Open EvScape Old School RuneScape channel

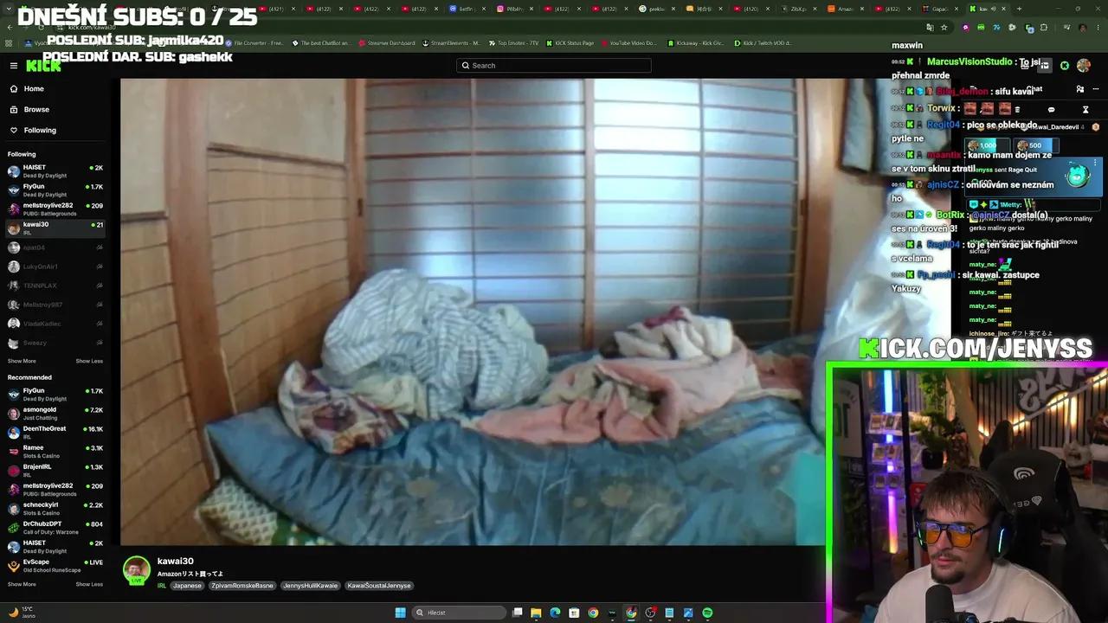coord(55,566)
